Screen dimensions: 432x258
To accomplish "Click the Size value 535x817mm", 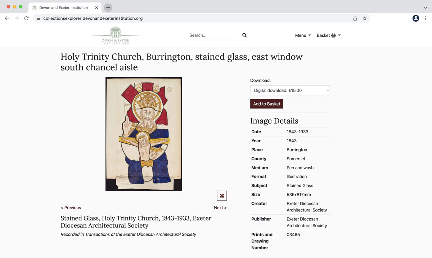I will (x=299, y=195).
